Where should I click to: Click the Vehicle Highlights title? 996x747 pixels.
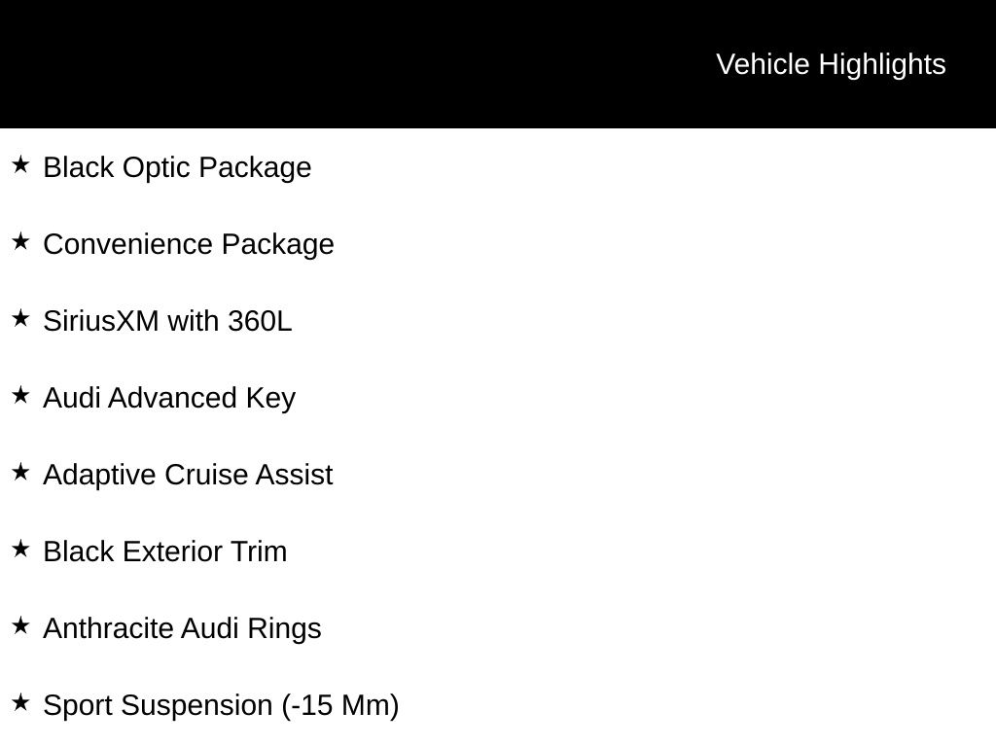pos(831,64)
